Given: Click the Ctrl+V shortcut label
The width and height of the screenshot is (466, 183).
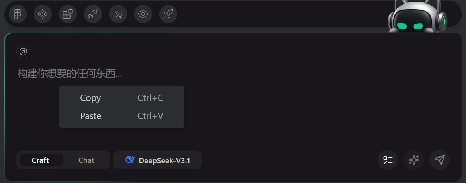Looking at the screenshot, I should tap(150, 116).
